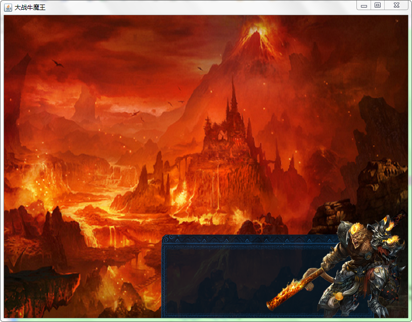
Task: Maximize the game window
Action: [377, 5]
